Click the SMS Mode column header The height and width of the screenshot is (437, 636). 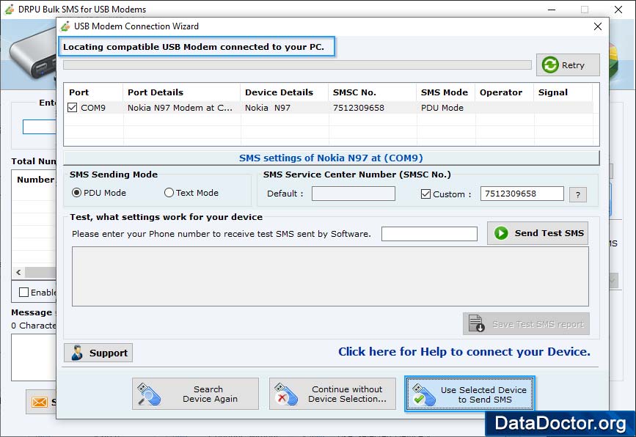pos(446,92)
